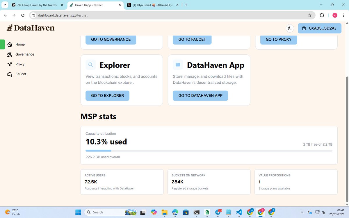Click the capacity utilization progress bar

[209, 151]
